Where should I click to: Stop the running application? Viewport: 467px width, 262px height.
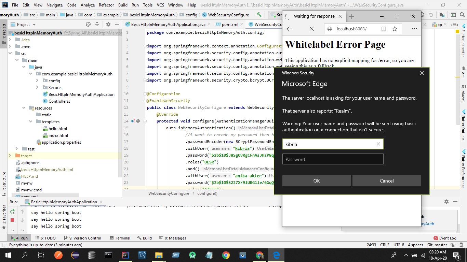pos(12,220)
